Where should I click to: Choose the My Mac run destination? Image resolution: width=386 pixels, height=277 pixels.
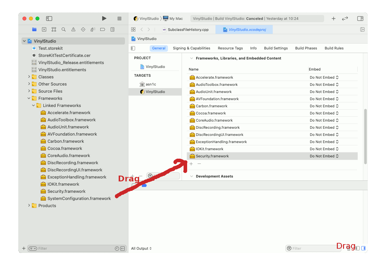(x=173, y=19)
